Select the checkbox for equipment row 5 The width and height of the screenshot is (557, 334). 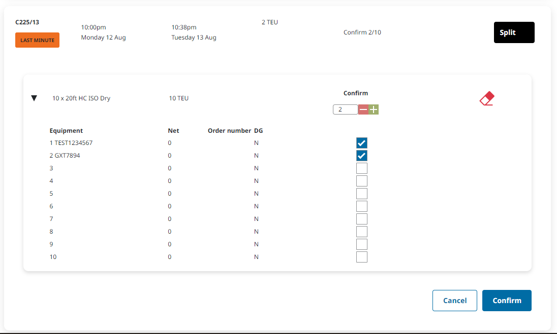(x=361, y=194)
